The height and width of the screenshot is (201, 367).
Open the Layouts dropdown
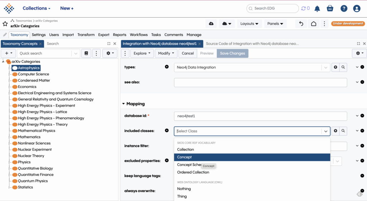coord(249,24)
